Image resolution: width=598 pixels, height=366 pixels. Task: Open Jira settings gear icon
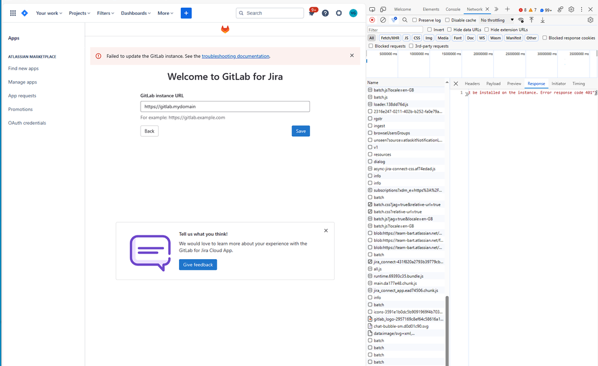click(x=339, y=13)
